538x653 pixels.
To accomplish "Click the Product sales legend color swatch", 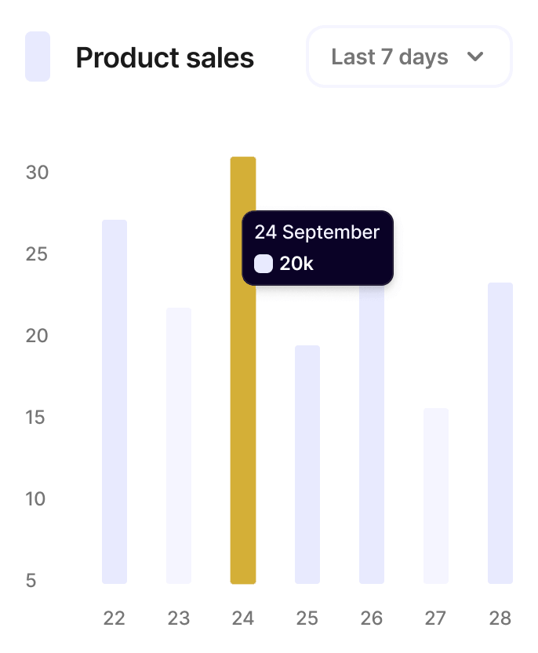I will 38,57.
